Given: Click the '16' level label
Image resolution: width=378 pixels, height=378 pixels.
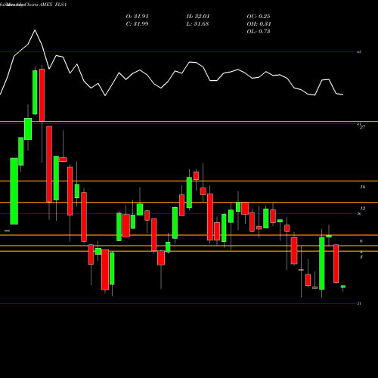Looking at the screenshot, I should 363,187.
